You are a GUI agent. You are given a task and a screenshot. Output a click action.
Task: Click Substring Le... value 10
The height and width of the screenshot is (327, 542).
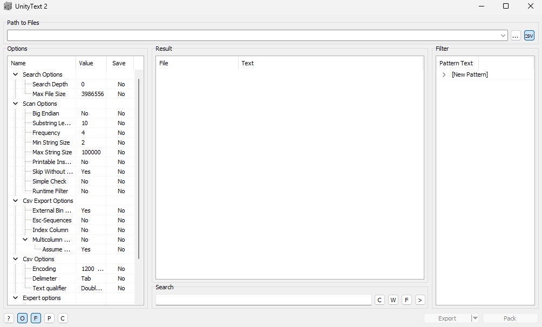85,123
